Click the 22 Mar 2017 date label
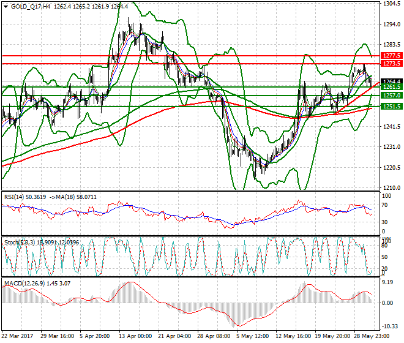404x343 pixels. 18,336
